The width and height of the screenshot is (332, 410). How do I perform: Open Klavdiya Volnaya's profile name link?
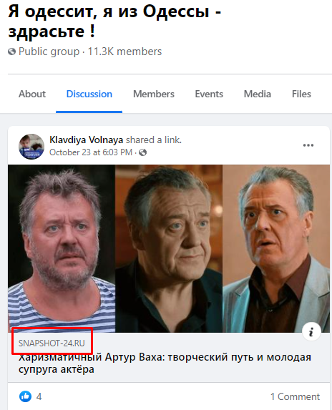87,140
